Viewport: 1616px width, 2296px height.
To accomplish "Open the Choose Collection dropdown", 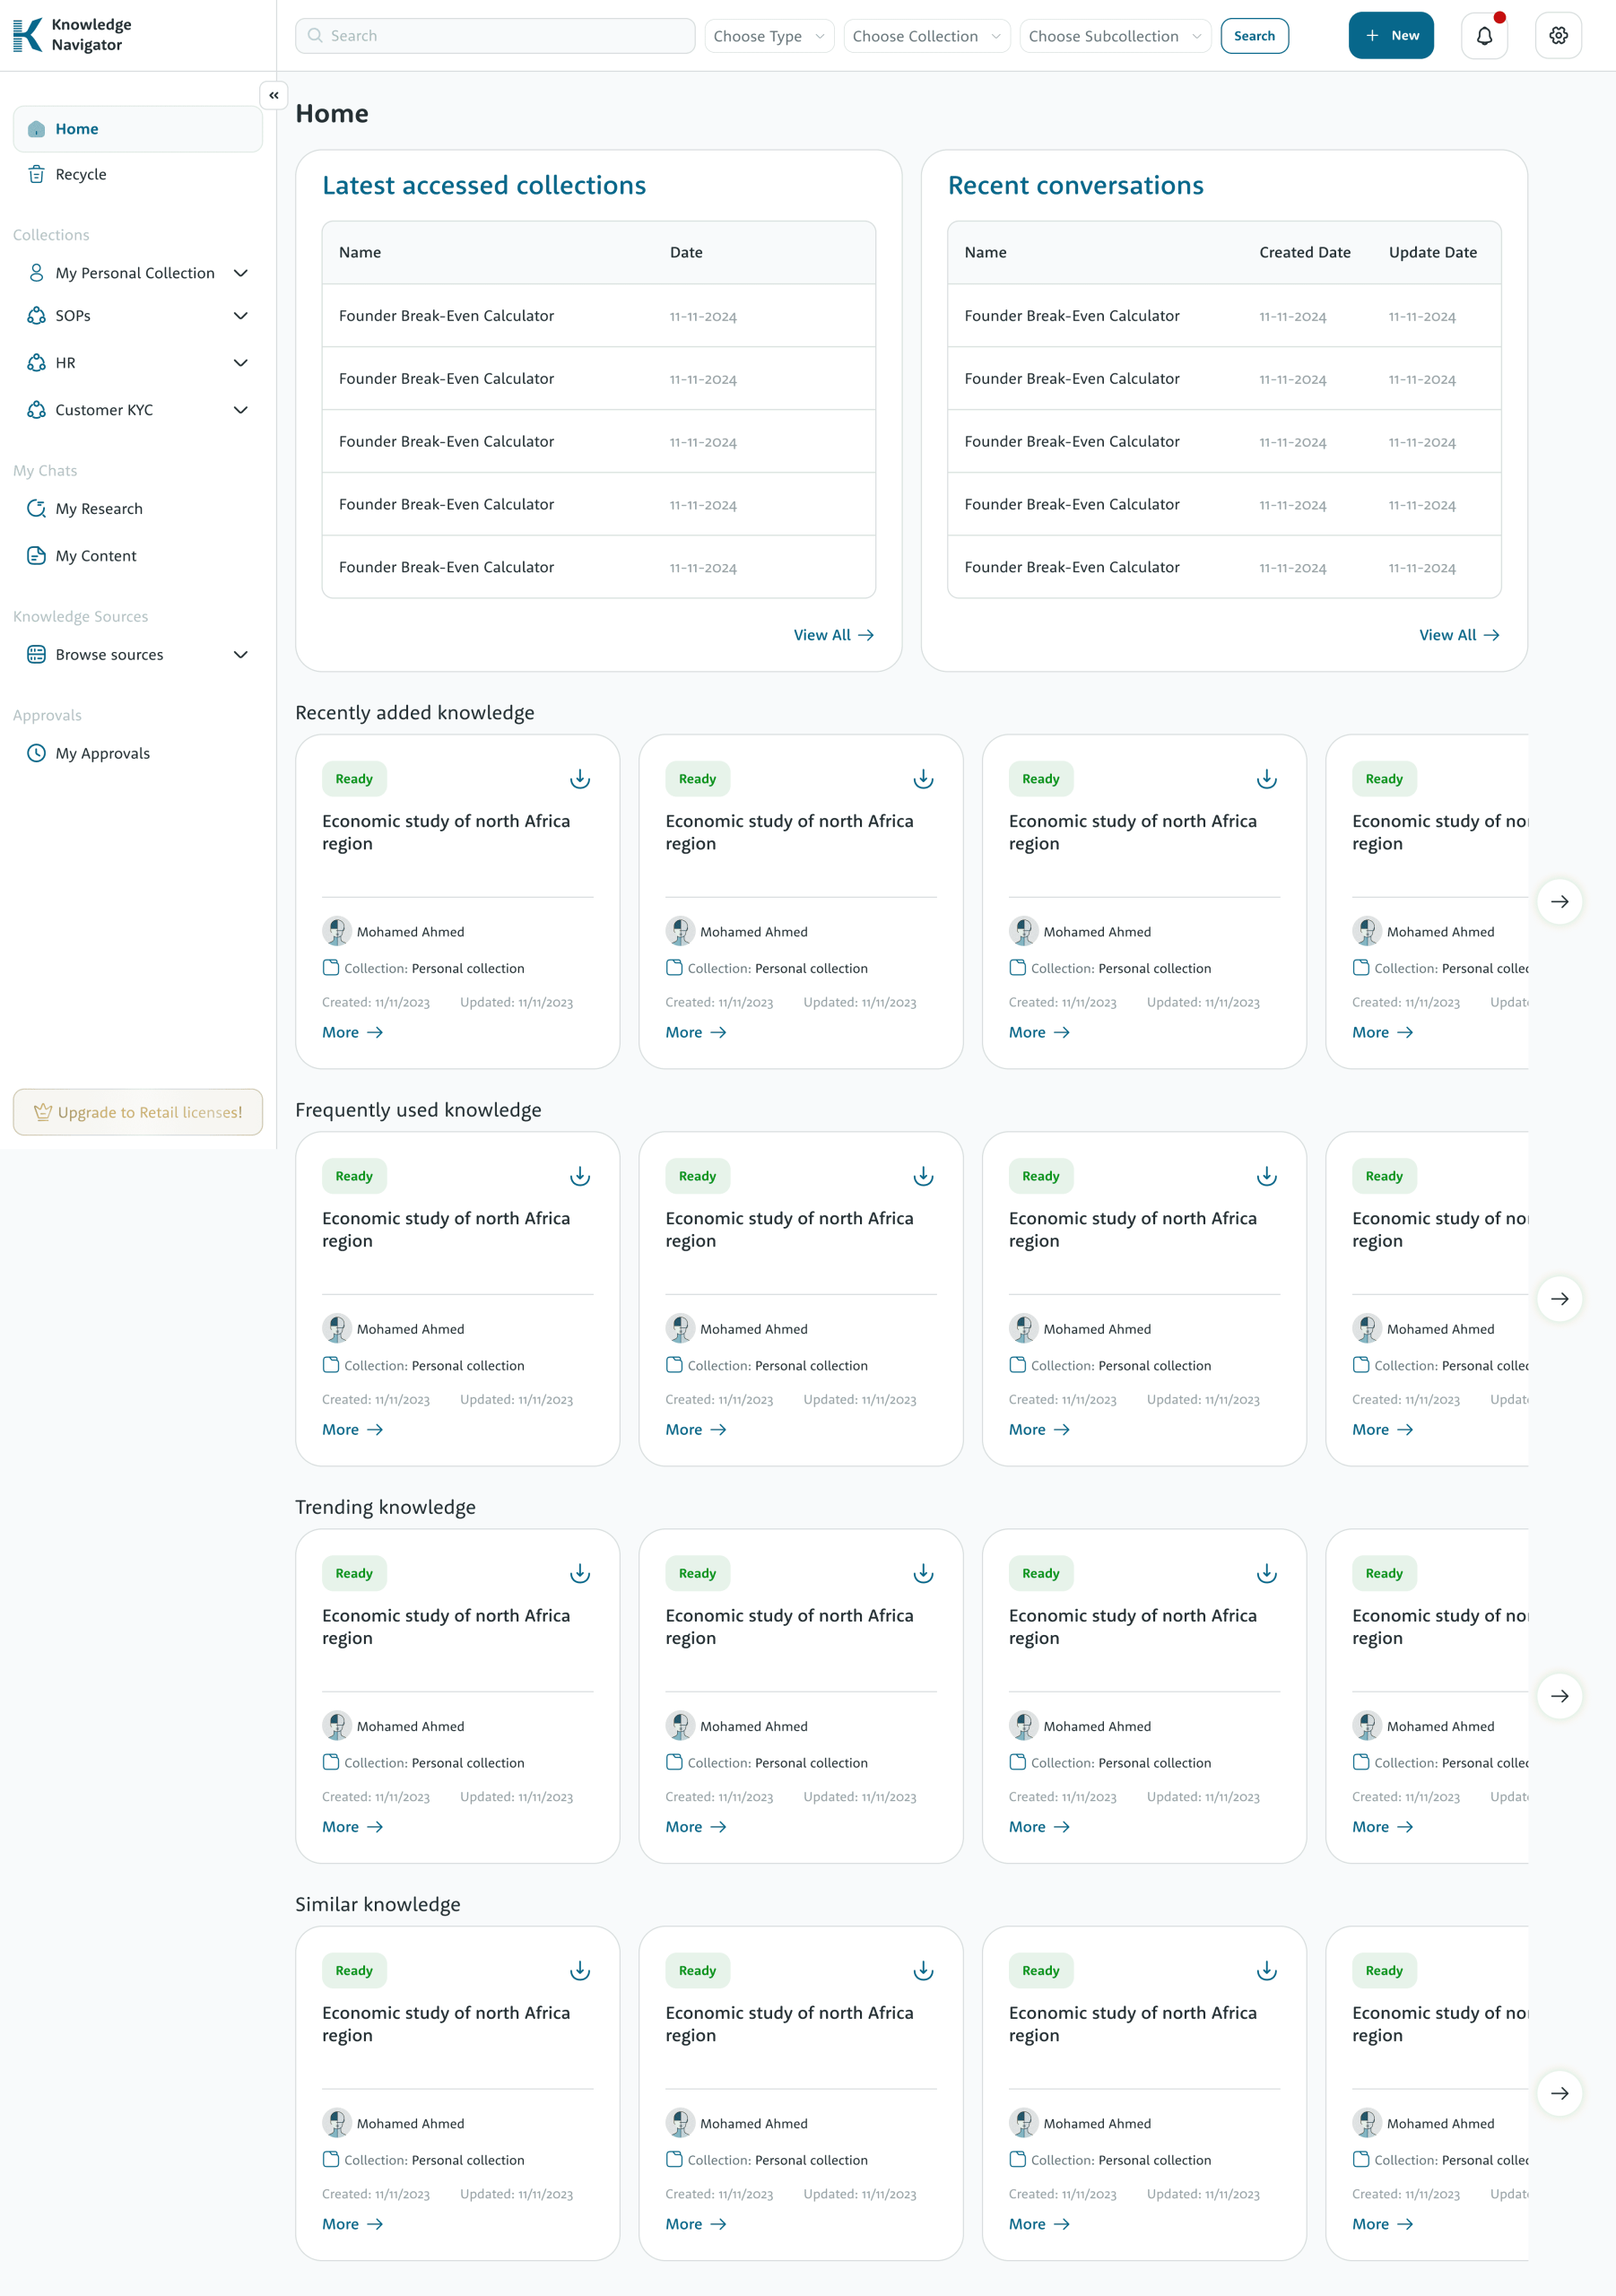I will (x=926, y=36).
